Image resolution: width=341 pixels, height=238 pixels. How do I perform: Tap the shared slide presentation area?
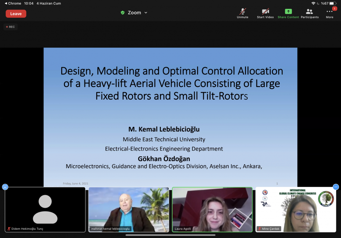170,116
